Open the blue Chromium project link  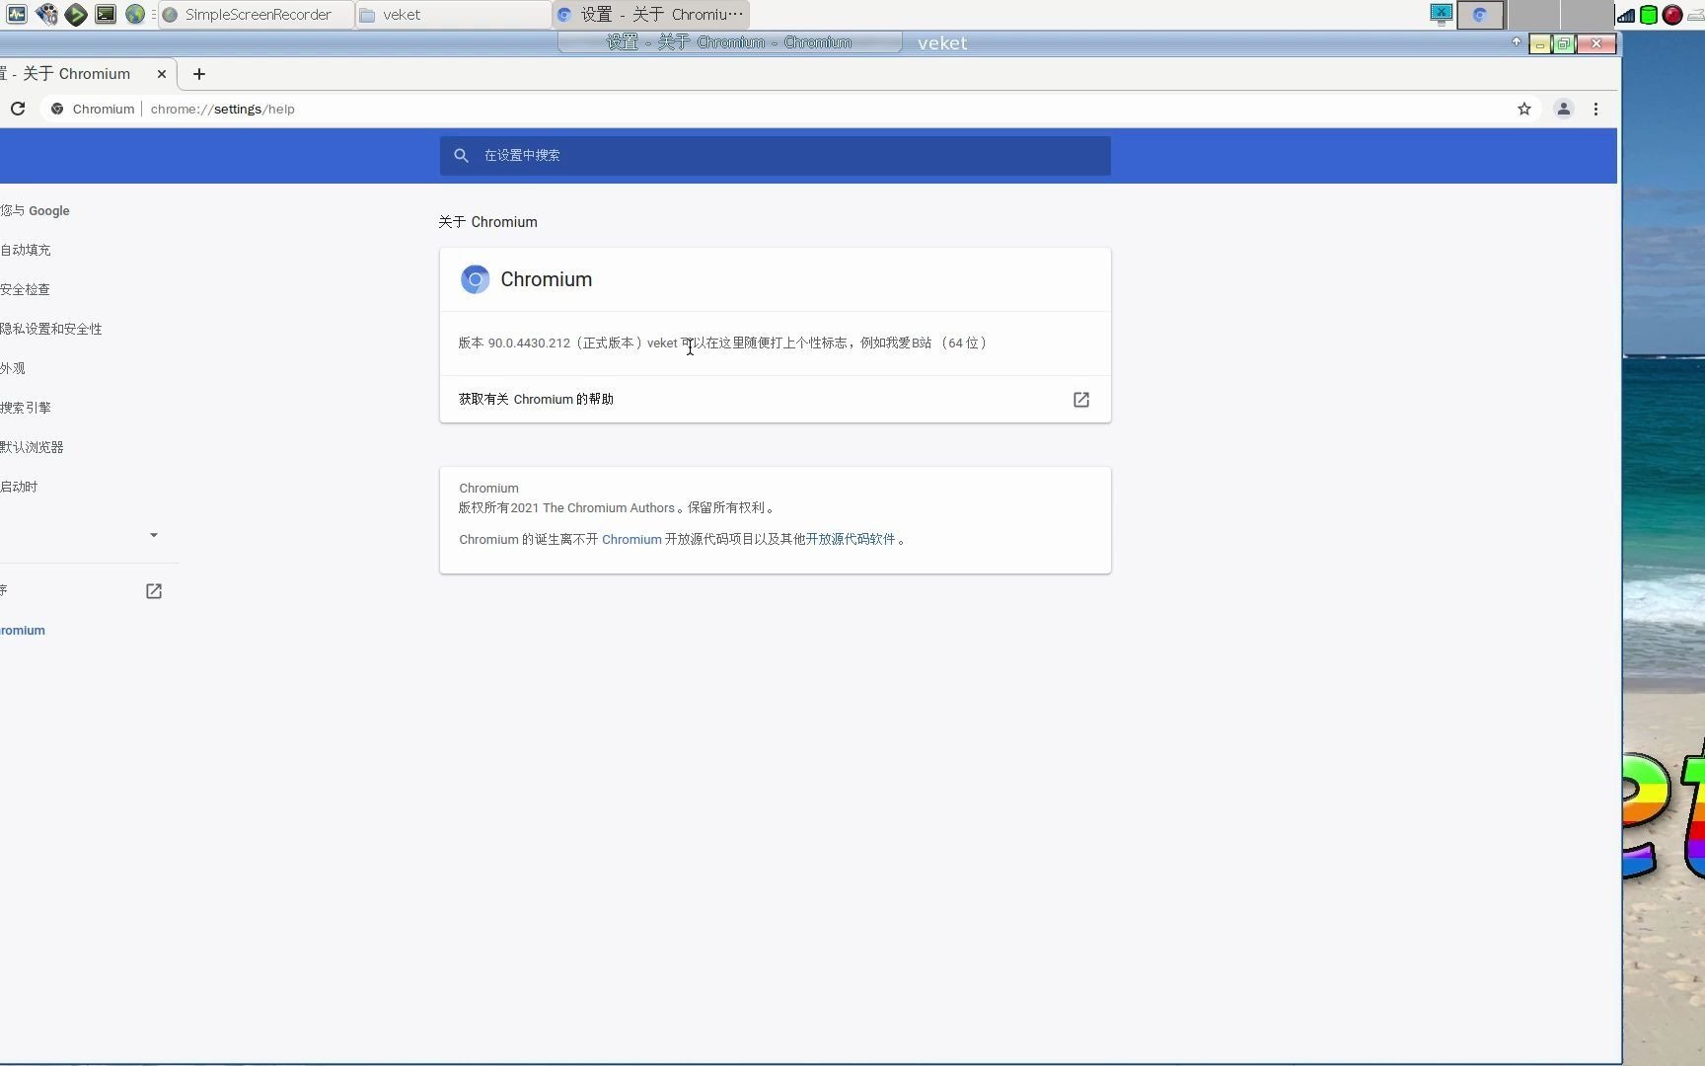(x=631, y=539)
